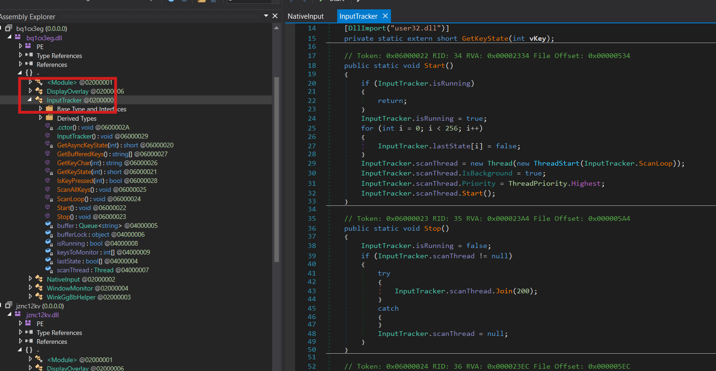Click the Assembly Explorer vertical scrollbar thumb
The image size is (716, 371).
pyautogui.click(x=276, y=168)
